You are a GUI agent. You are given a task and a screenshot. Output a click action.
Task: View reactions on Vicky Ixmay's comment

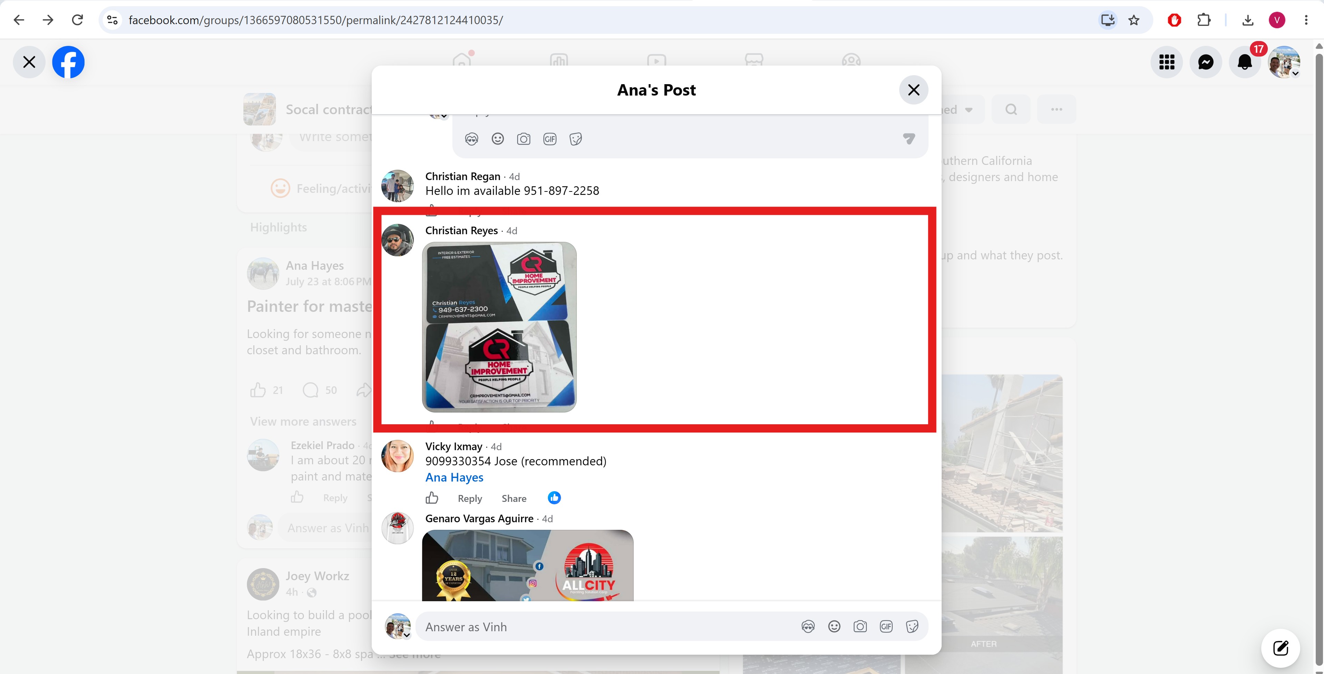[554, 498]
